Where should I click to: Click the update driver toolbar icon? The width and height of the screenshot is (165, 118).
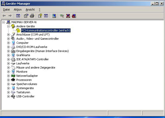tap(62, 16)
